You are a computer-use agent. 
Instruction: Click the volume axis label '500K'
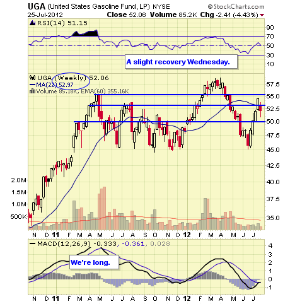pyautogui.click(x=18, y=217)
